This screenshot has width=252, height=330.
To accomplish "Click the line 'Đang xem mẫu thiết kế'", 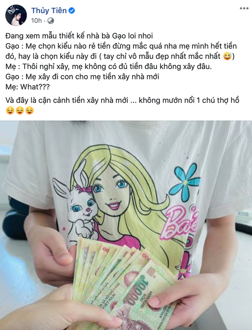I will coord(79,36).
